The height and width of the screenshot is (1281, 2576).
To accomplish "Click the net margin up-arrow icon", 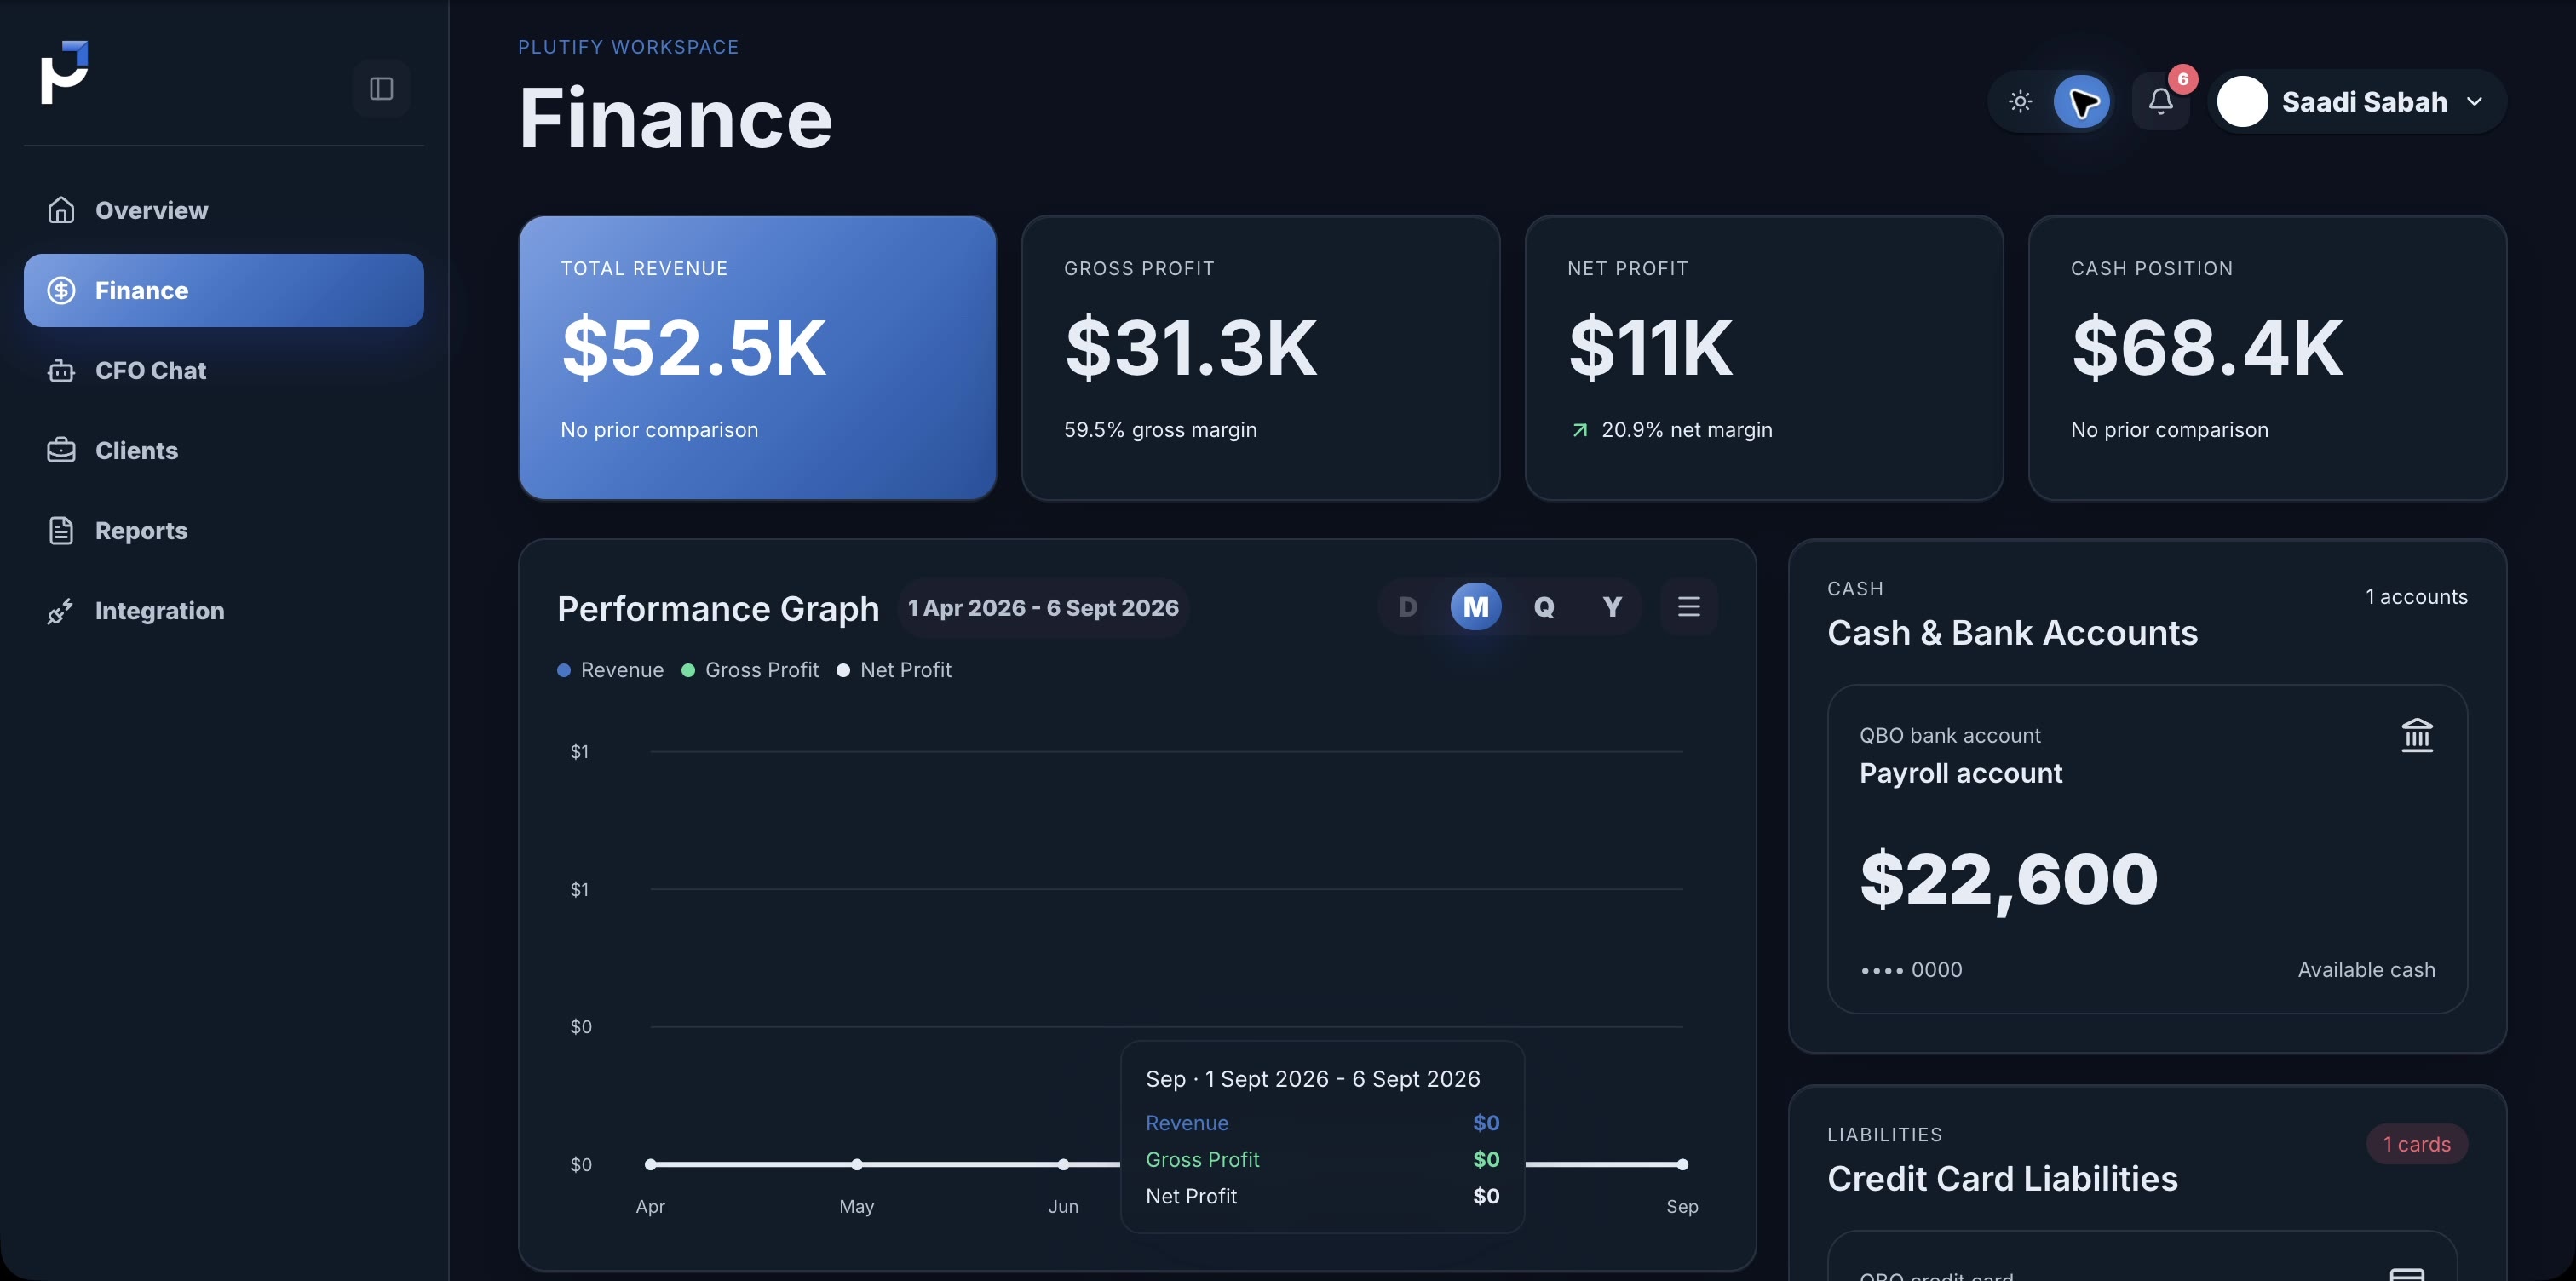I will click(1579, 430).
